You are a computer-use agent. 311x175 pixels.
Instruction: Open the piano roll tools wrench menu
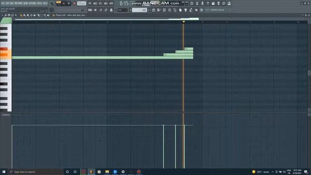point(5,15)
